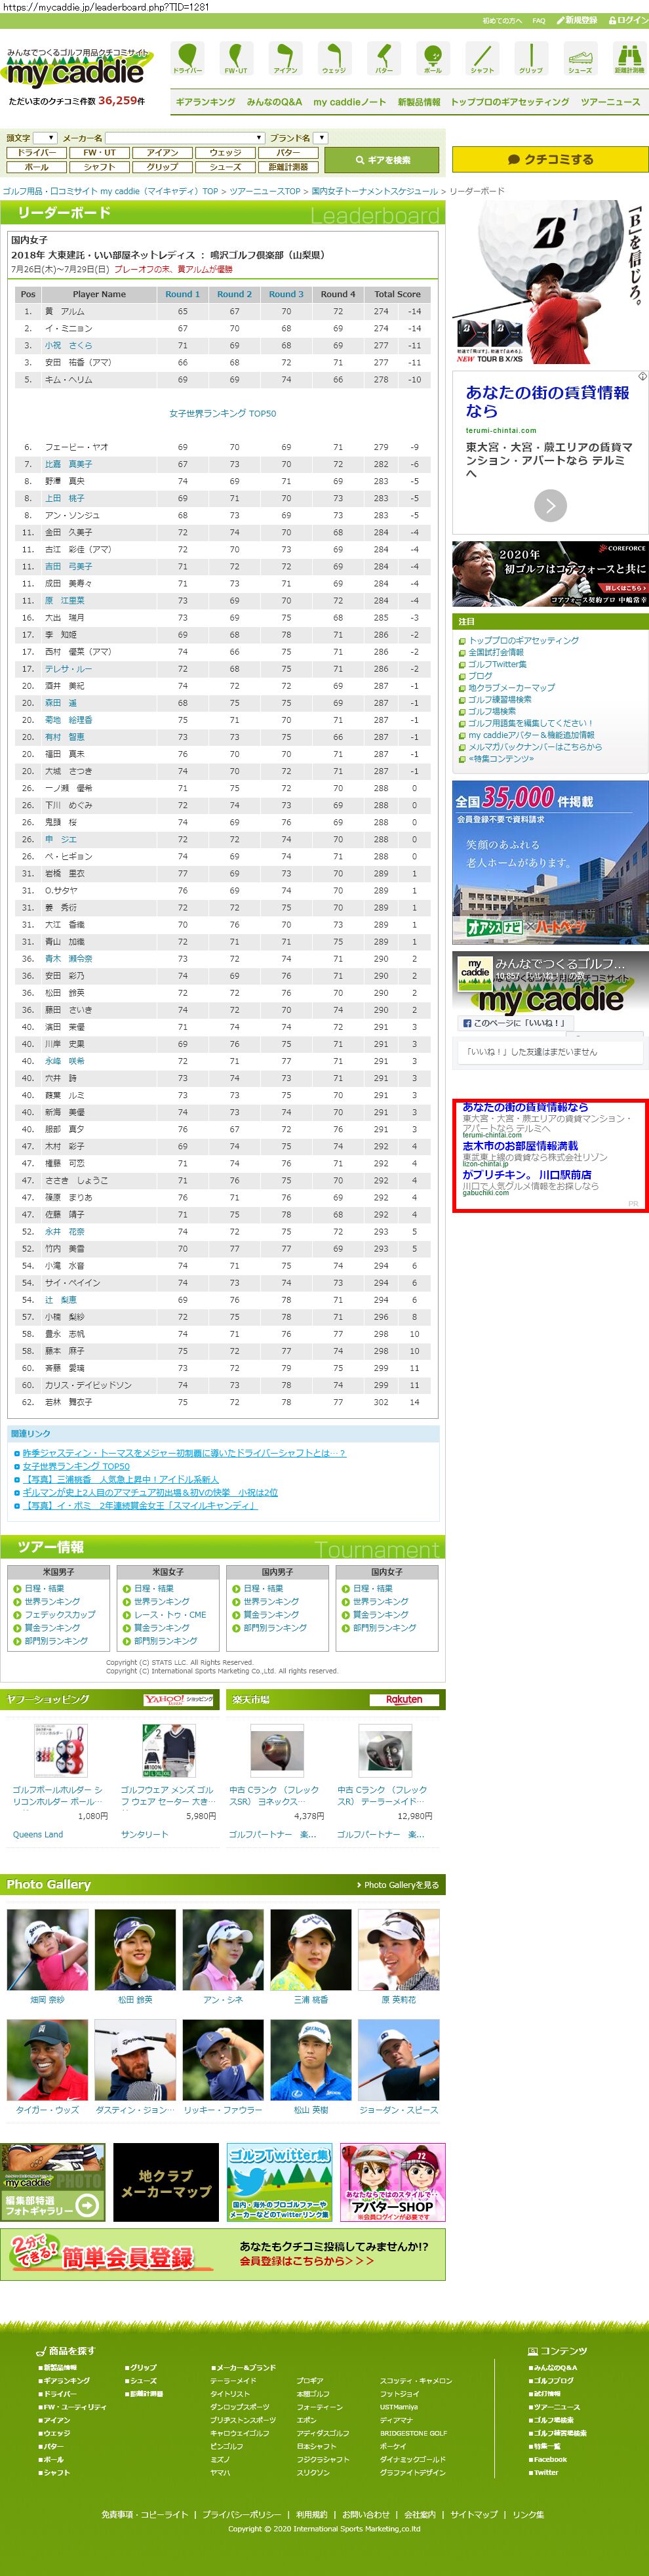Select the アイアン iron icon
649x2576 pixels.
point(285,58)
